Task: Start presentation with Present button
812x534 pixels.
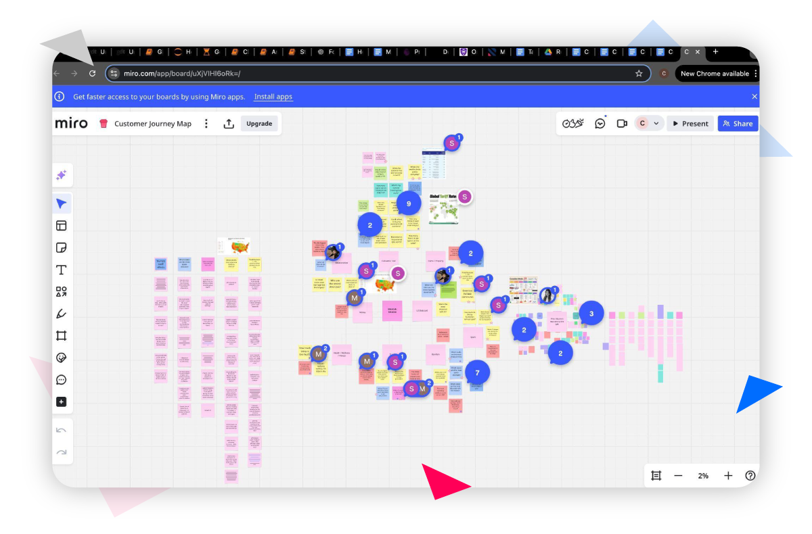Action: tap(690, 124)
